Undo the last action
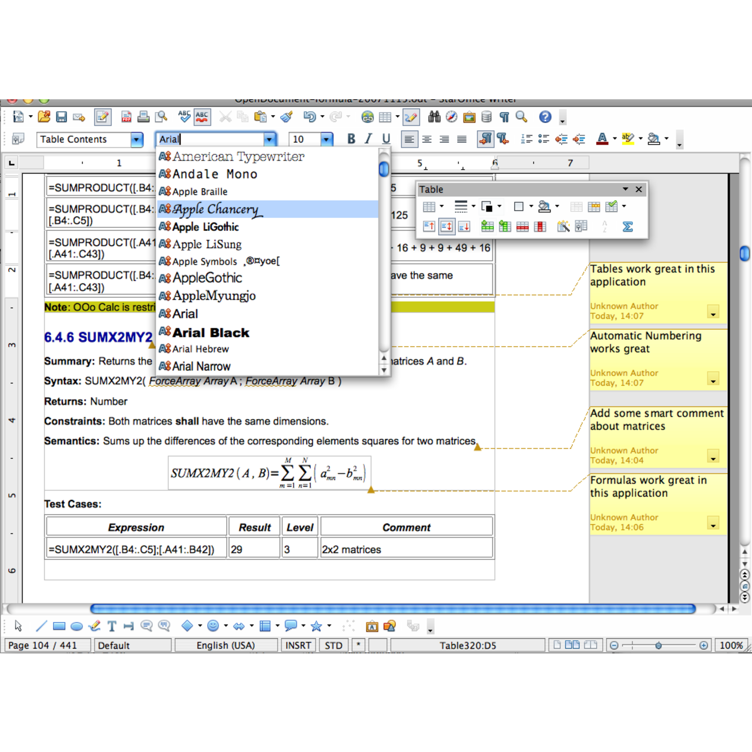Viewport: 752px width, 752px height. [310, 117]
